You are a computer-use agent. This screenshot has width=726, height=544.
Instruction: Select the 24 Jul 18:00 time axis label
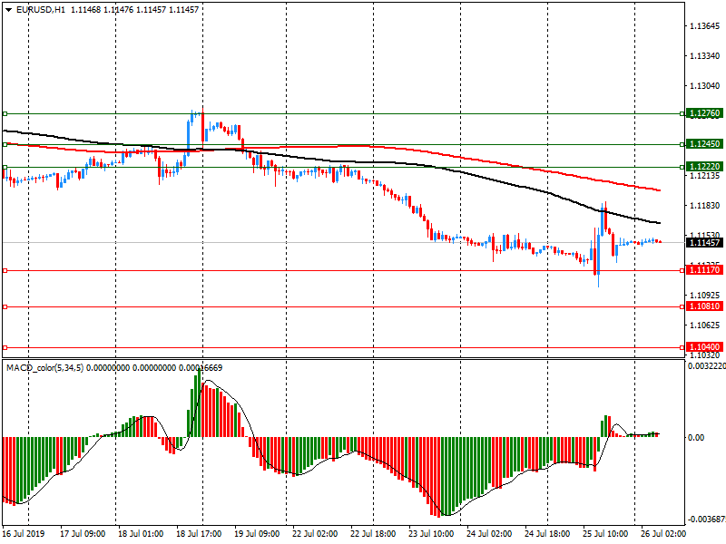click(x=547, y=534)
